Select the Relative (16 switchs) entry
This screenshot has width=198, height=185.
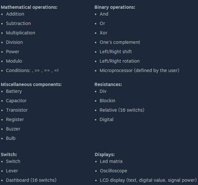tap(122, 110)
